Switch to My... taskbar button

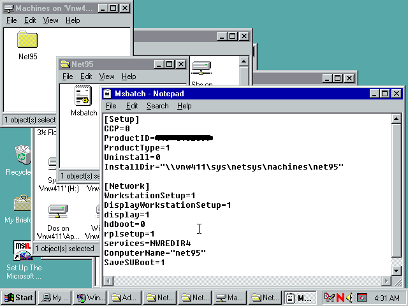[55, 298]
